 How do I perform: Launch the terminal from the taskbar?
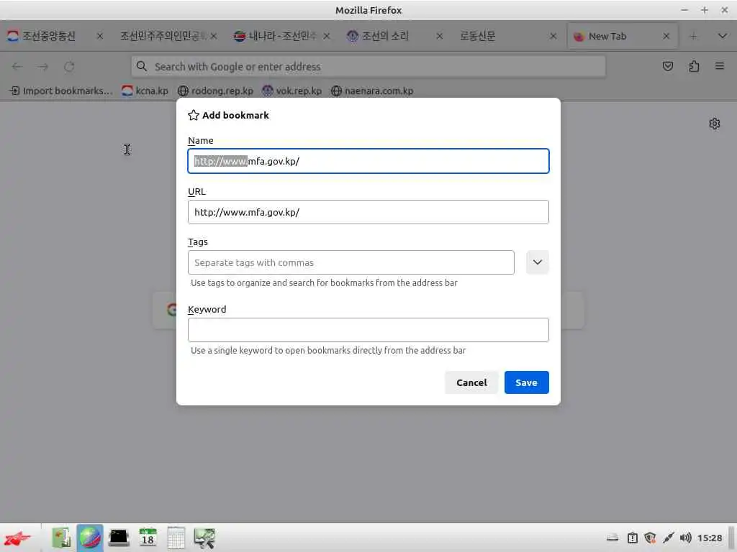click(119, 538)
